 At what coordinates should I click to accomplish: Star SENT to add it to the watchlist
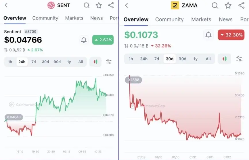click(x=99, y=5)
